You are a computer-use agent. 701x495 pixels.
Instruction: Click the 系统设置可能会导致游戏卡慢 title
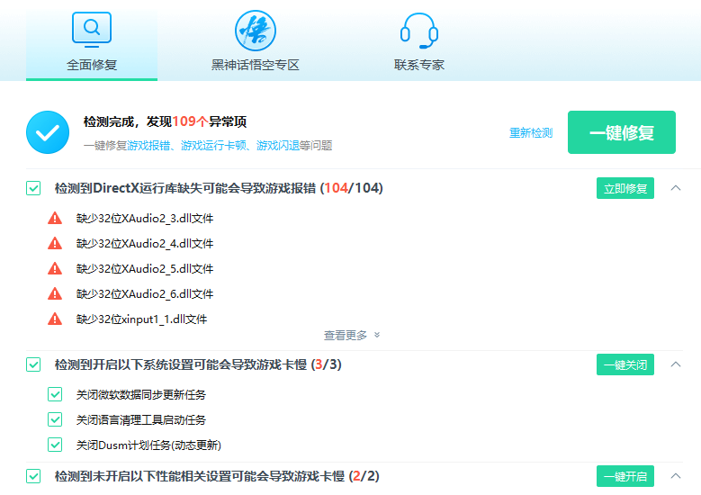click(198, 364)
